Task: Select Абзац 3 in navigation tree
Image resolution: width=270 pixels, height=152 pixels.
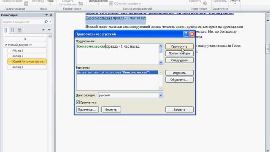Action: click(x=27, y=67)
